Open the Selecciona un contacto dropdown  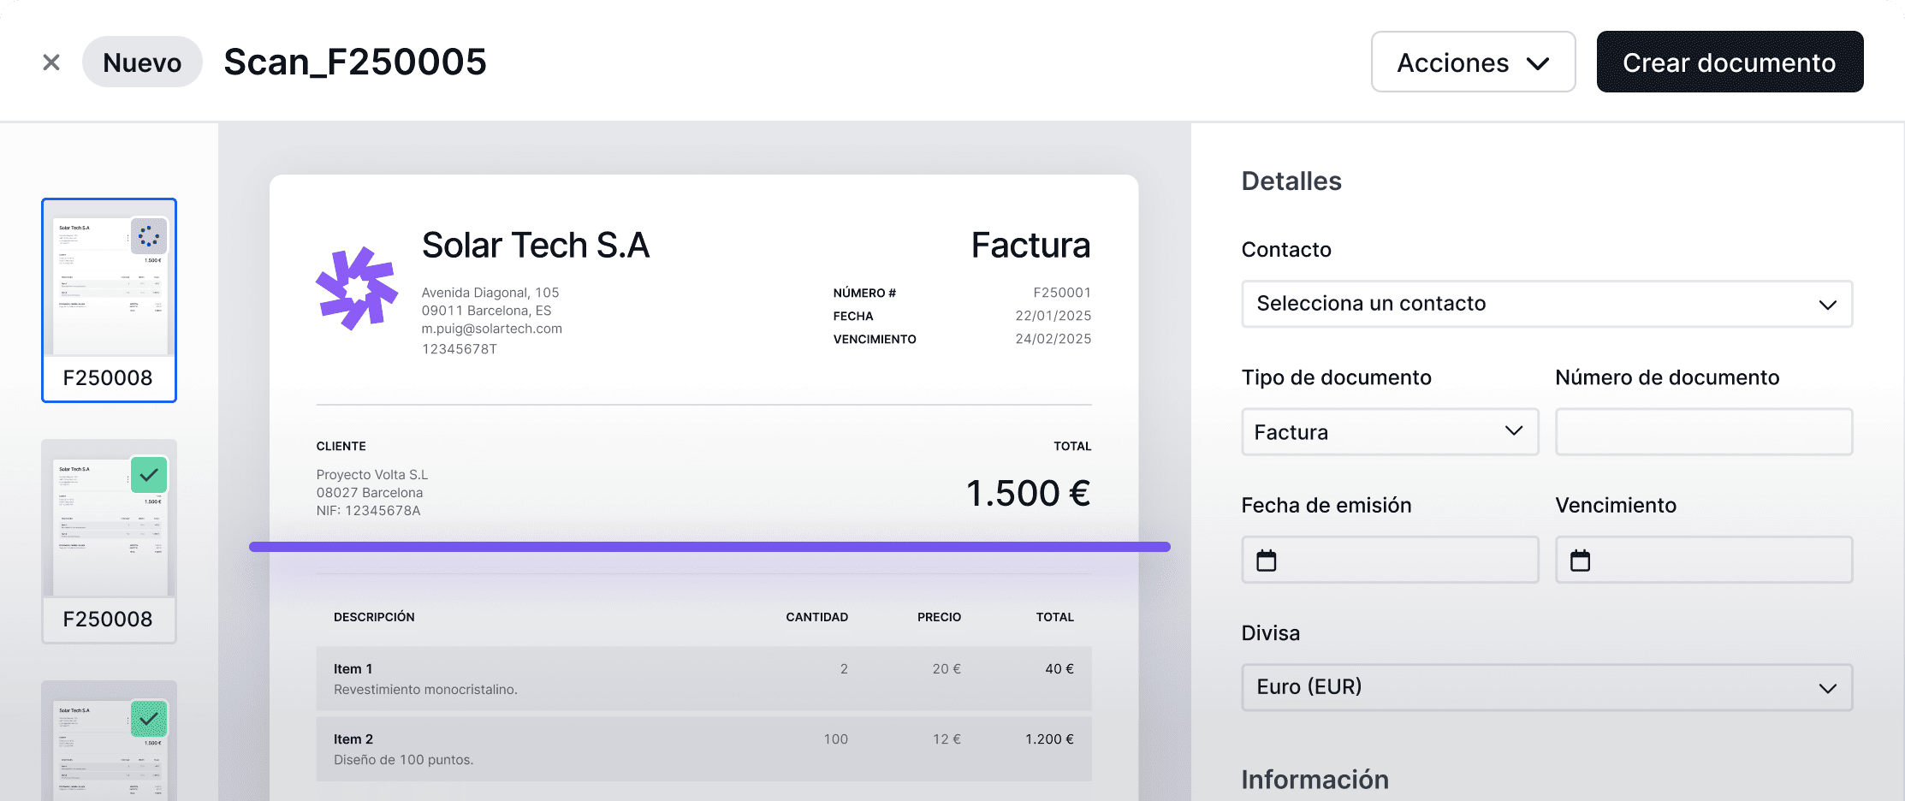pyautogui.click(x=1546, y=304)
